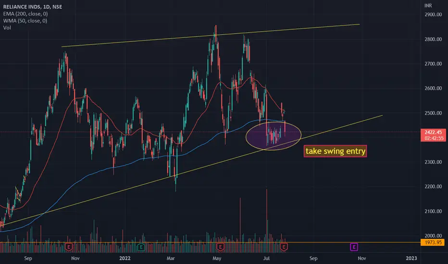Click the countdown timer 02:42:55
The width and height of the screenshot is (448, 264).
coord(434,138)
